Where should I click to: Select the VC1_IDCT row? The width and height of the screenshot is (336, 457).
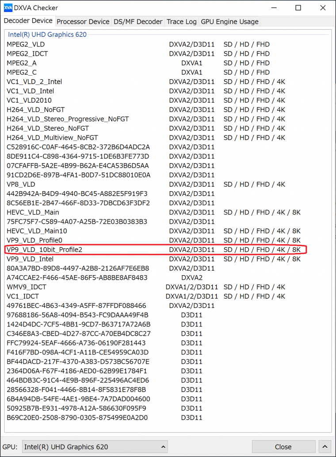tap(168, 296)
